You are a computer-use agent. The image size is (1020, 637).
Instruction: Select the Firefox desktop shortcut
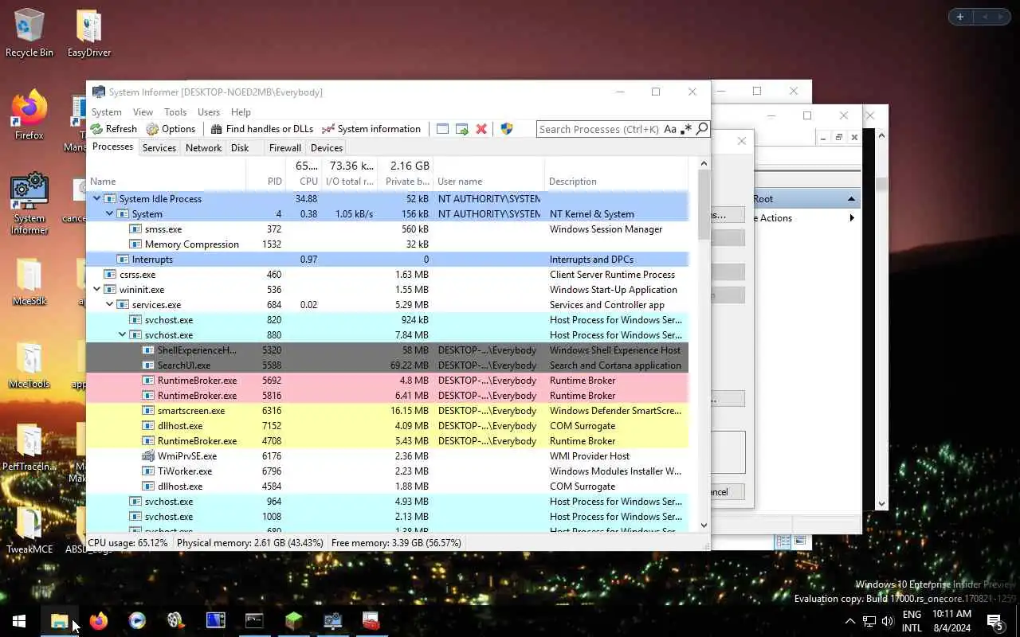click(29, 115)
